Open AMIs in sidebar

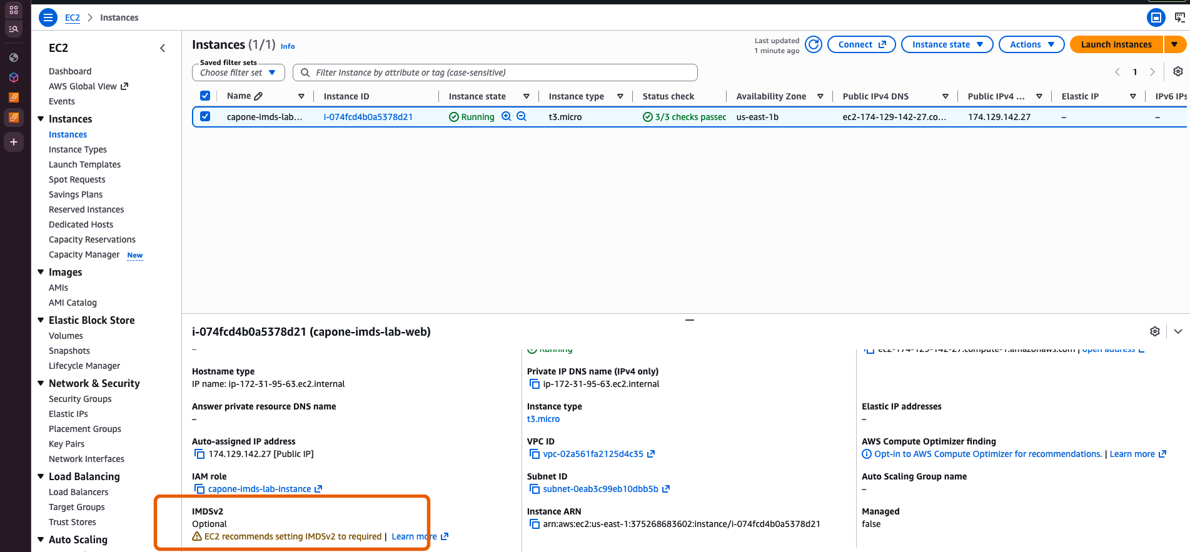58,288
